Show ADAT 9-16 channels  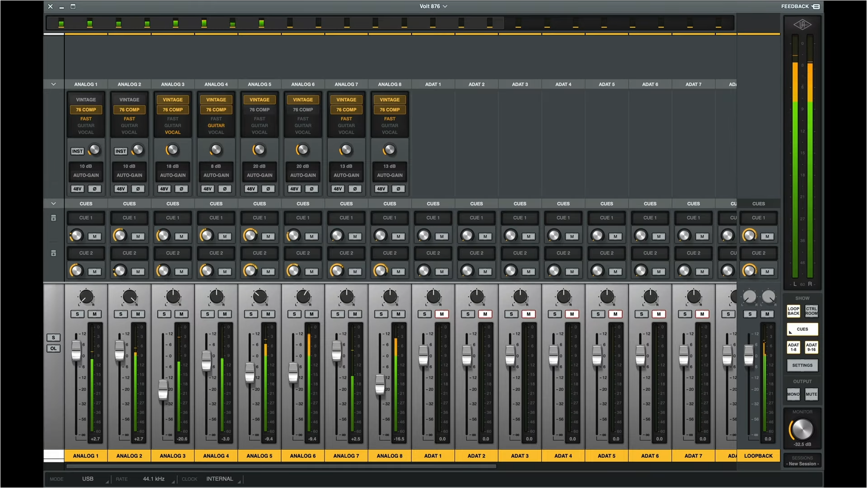[x=811, y=347]
